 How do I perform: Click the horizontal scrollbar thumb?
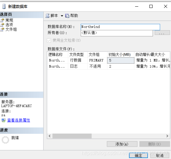point(72,136)
